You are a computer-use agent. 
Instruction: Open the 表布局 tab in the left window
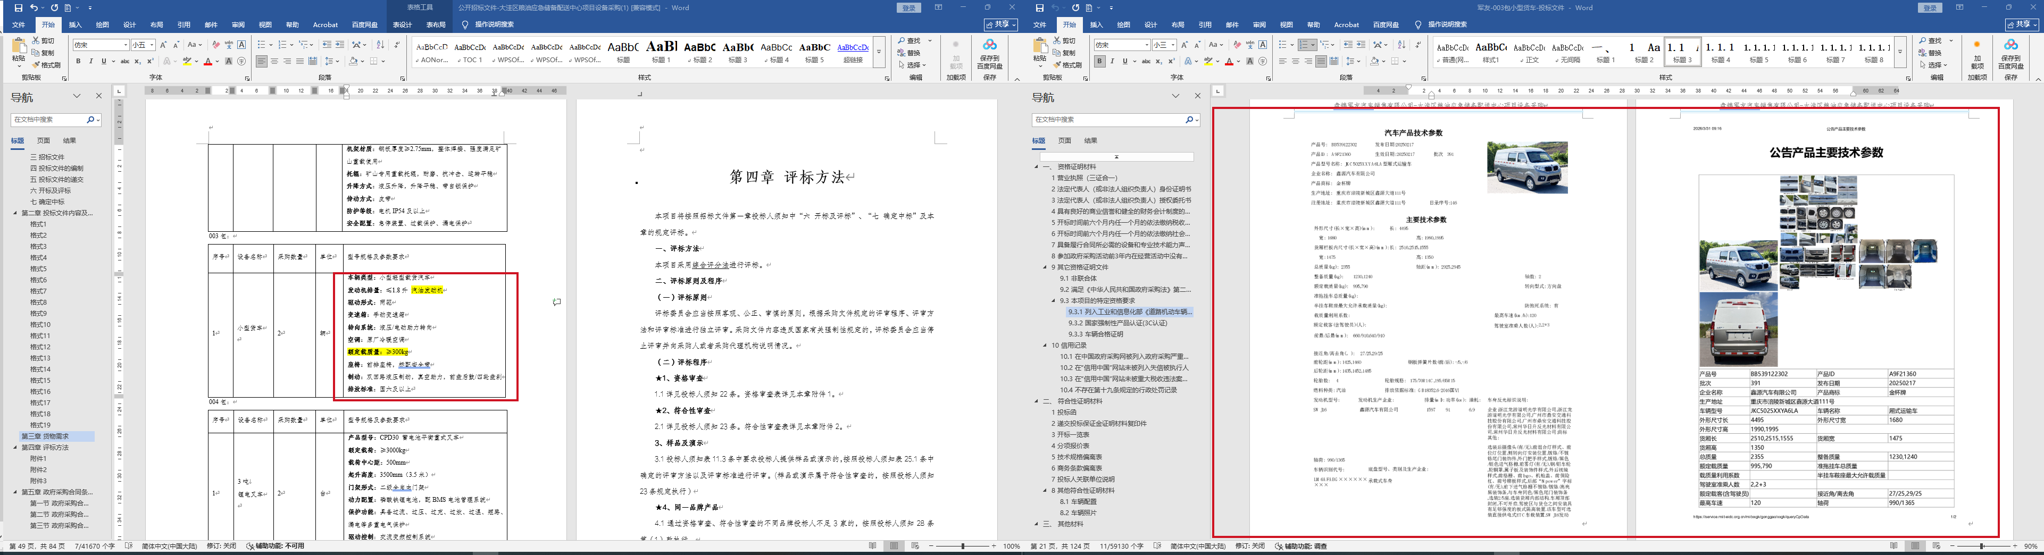coord(436,24)
